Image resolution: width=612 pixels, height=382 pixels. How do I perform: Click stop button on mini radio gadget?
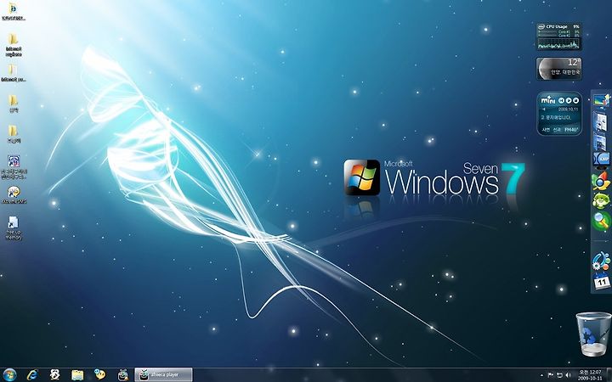[574, 100]
